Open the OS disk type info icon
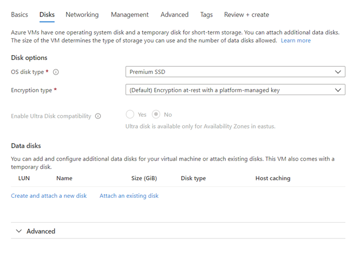The height and width of the screenshot is (273, 360). 56,72
